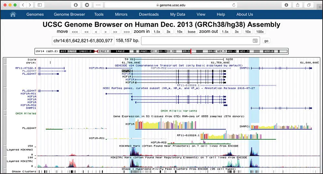Go forward with Safari's forward arrow
Image resolution: width=323 pixels, height=174 pixels.
click(30, 5)
